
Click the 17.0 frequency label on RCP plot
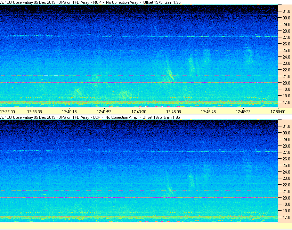[x=286, y=102]
